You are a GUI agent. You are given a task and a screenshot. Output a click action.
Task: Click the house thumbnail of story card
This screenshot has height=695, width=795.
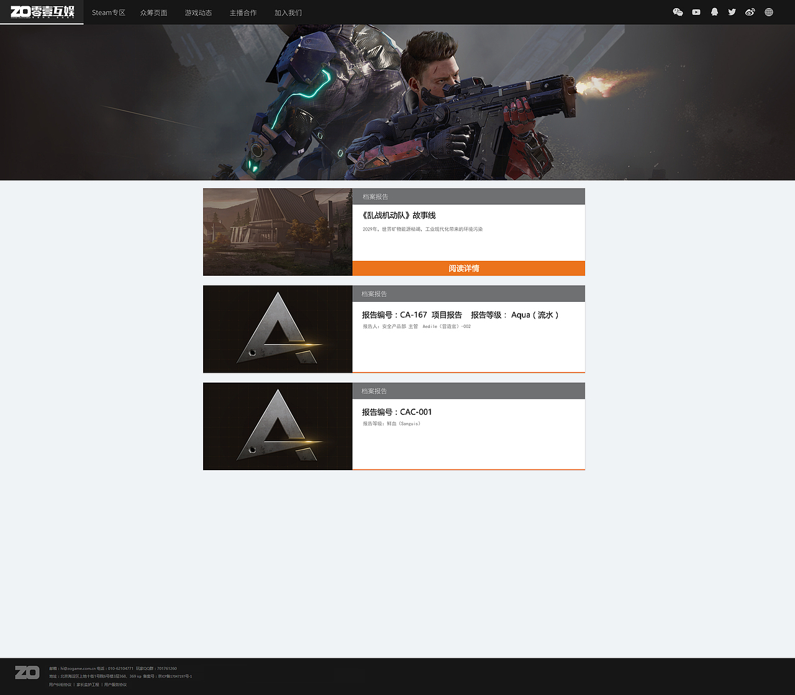pyautogui.click(x=278, y=232)
